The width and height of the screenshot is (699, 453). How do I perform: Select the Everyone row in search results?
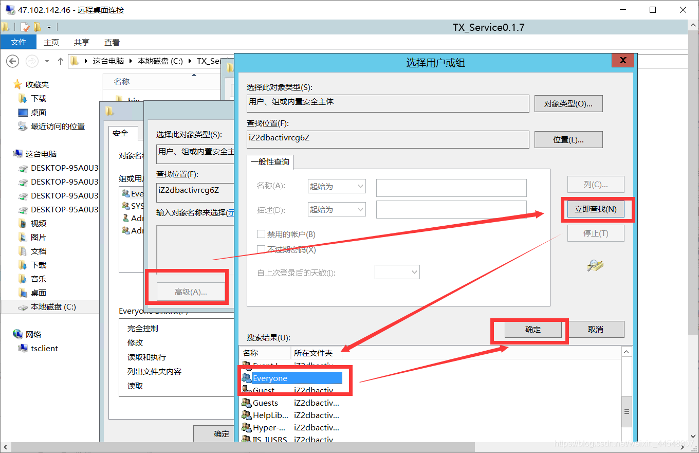[291, 378]
